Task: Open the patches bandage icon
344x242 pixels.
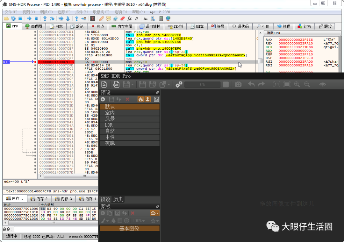Action: (101, 19)
